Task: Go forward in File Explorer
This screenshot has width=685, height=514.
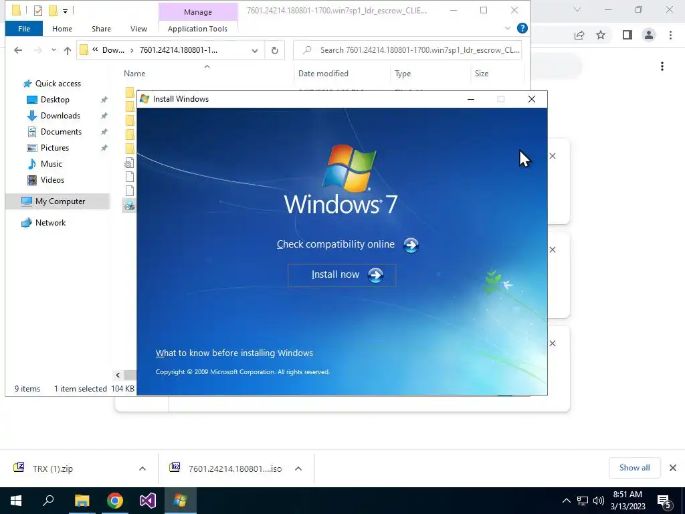Action: pos(38,50)
